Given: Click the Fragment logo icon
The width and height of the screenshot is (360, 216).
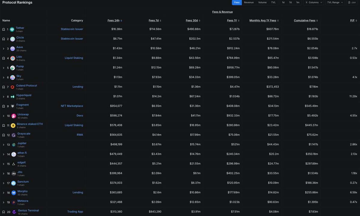Looking at the screenshot, I should [x=13, y=106].
